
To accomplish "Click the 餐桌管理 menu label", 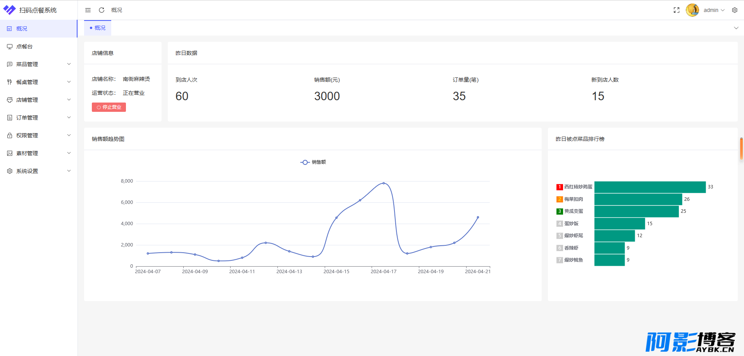I will pos(27,82).
